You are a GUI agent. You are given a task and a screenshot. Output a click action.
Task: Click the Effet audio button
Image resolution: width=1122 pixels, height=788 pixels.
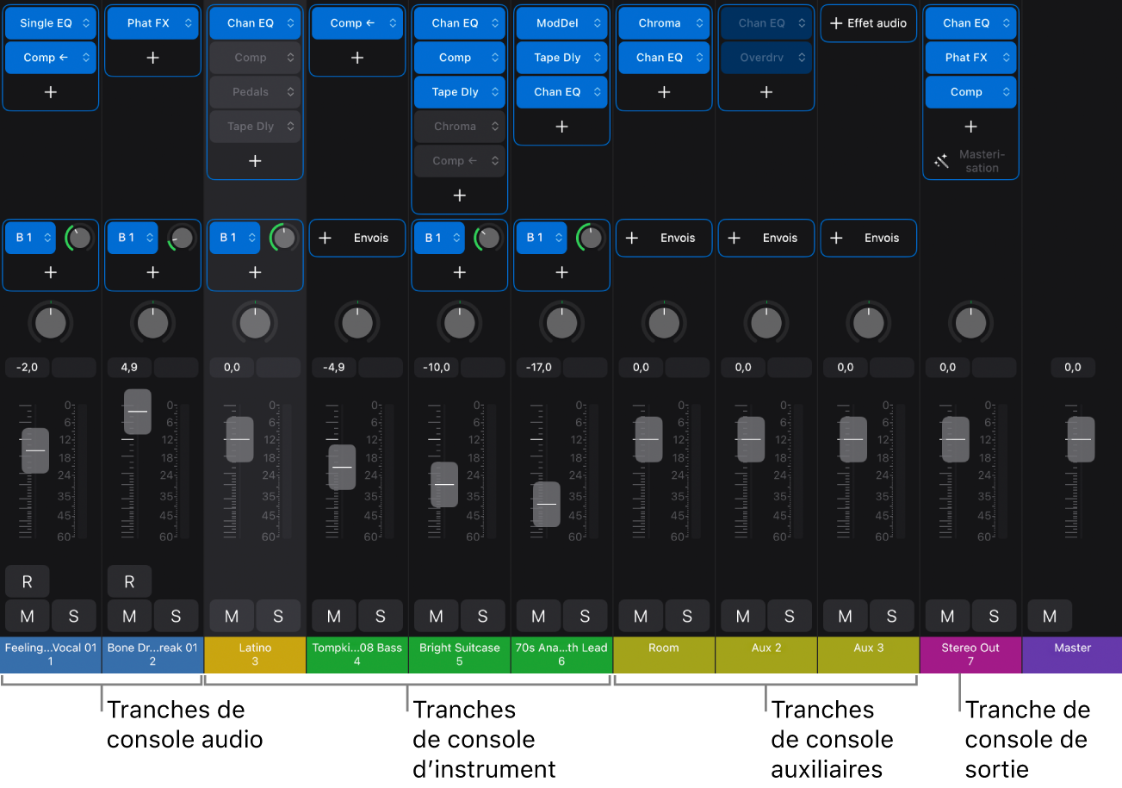point(868,23)
